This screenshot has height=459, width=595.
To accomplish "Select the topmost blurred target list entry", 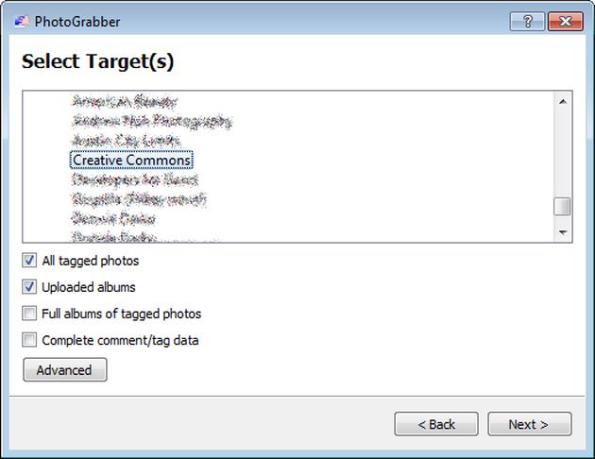I will pyautogui.click(x=125, y=101).
